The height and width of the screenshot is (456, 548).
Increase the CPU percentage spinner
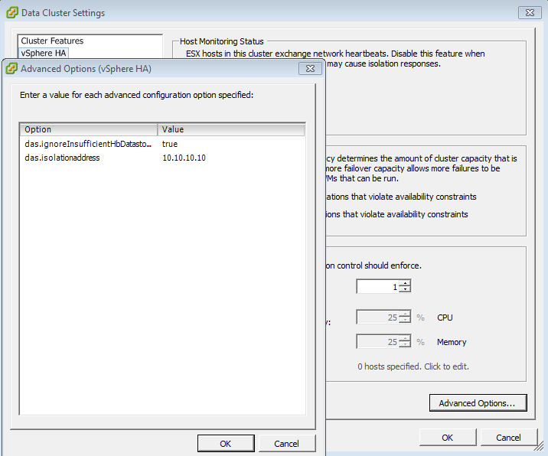405,314
